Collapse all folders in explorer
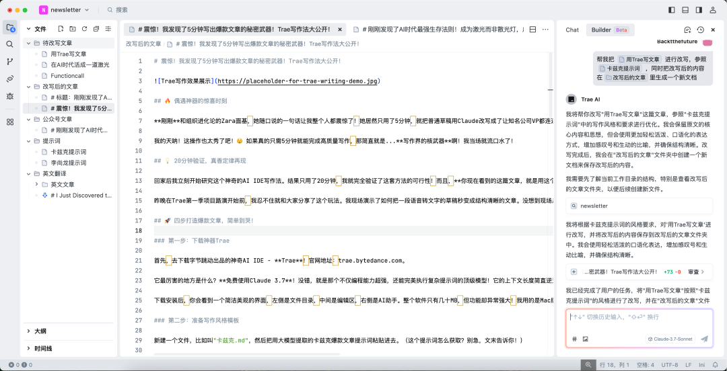 tap(96, 29)
